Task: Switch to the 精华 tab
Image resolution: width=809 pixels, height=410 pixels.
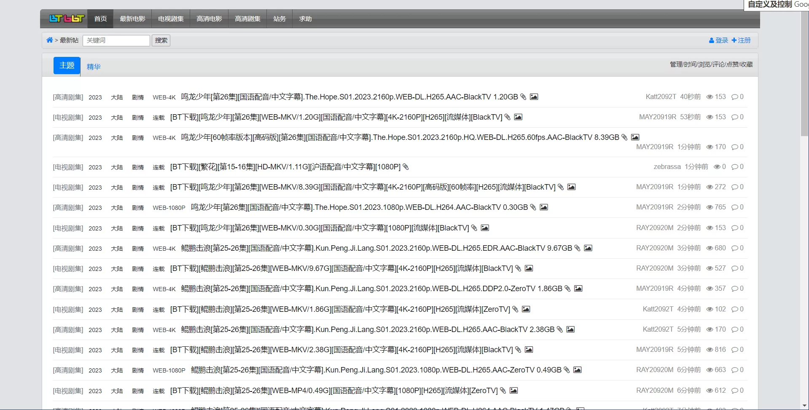Action: pos(94,67)
